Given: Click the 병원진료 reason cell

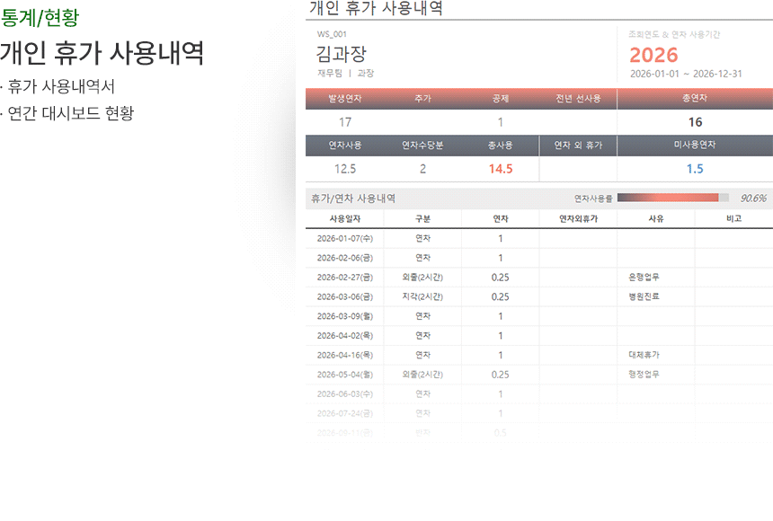Looking at the screenshot, I should click(644, 296).
